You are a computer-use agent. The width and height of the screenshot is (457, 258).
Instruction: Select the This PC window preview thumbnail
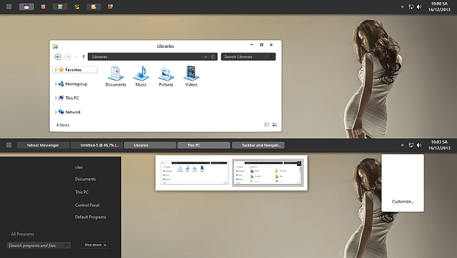pyautogui.click(x=268, y=173)
